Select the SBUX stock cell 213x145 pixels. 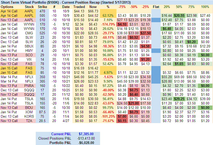[x=29, y=46]
